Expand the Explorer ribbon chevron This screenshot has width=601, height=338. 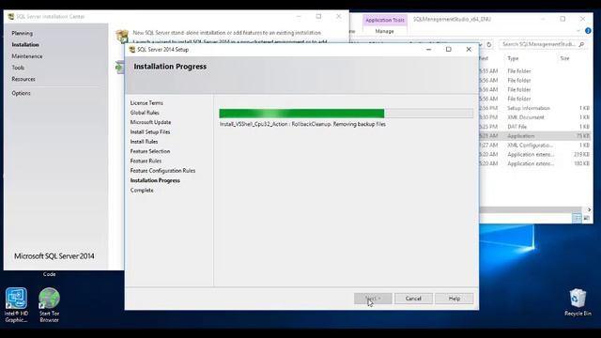[x=578, y=31]
